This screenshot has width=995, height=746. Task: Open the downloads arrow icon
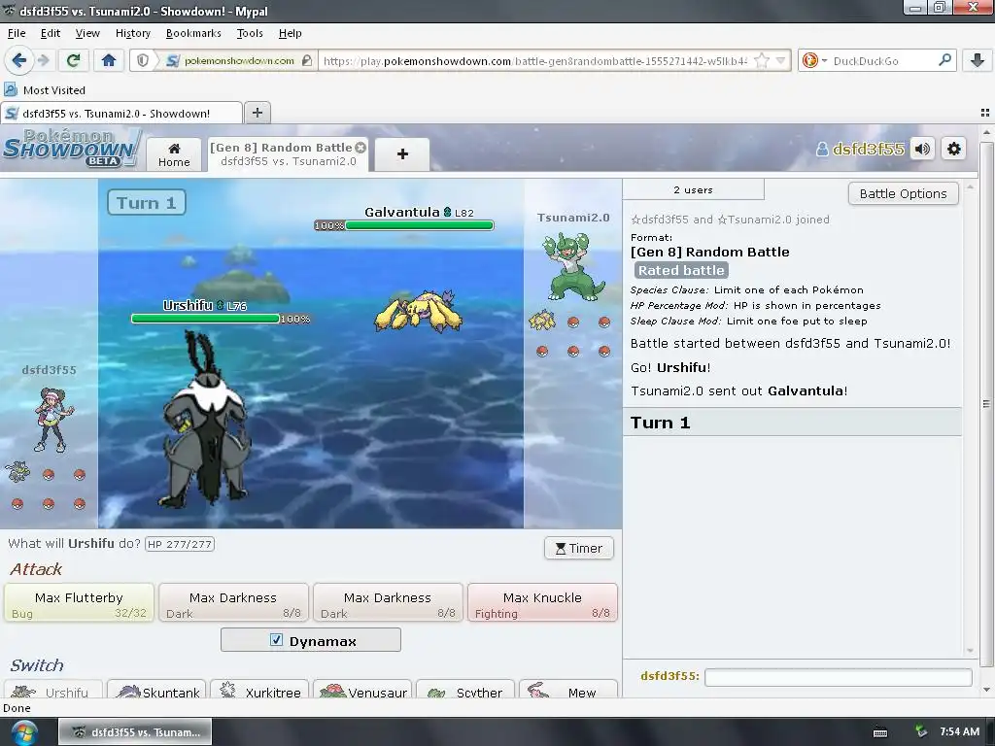978,60
